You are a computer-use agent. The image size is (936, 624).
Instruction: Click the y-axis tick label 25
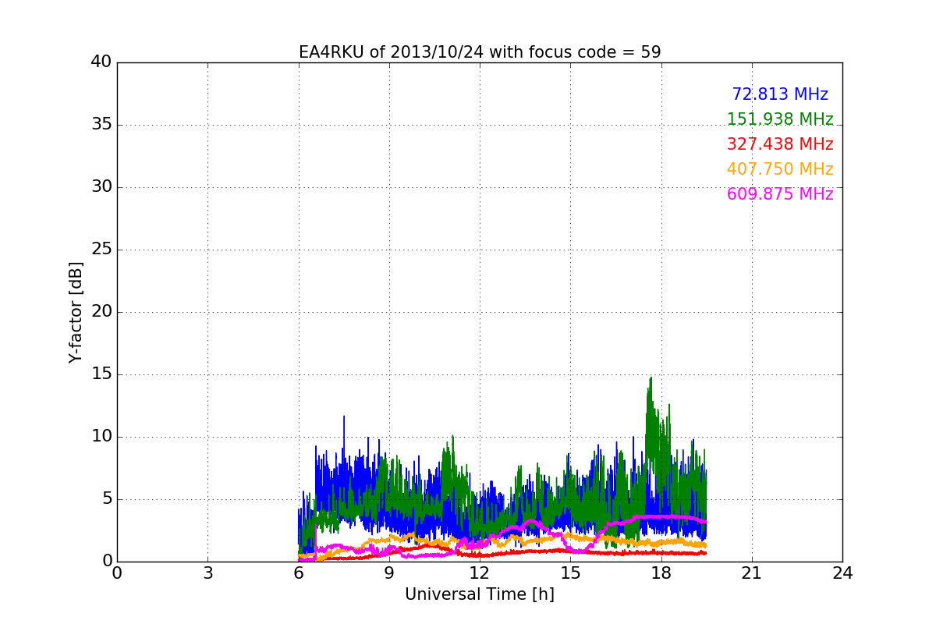click(101, 250)
